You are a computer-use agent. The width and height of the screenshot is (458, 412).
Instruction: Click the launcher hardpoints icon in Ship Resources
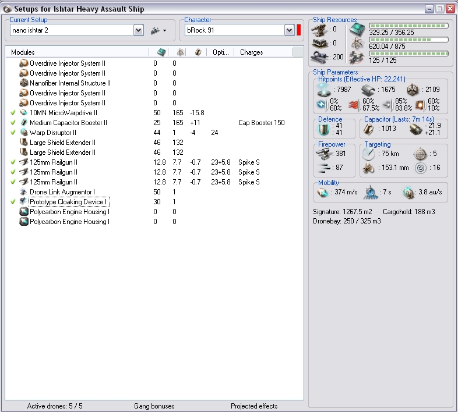pyautogui.click(x=319, y=43)
